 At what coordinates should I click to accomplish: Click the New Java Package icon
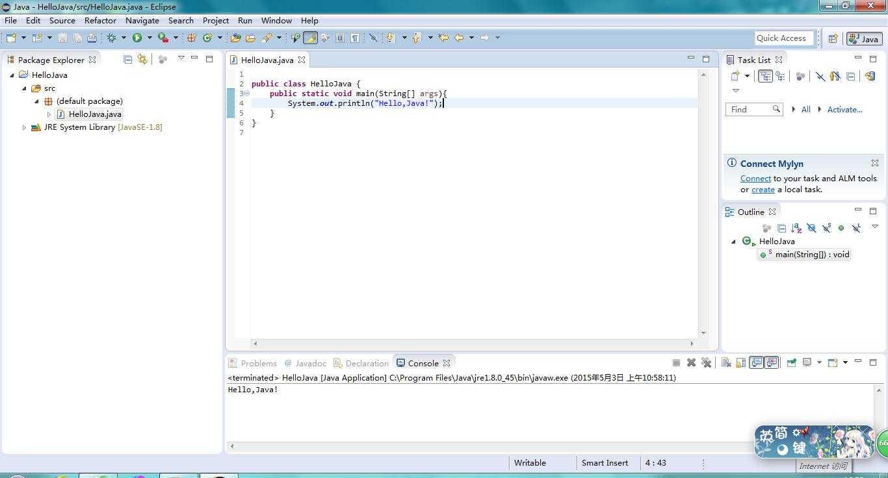tap(192, 38)
